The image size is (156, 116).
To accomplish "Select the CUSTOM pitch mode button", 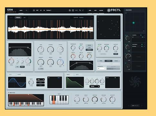I will click(108, 61).
